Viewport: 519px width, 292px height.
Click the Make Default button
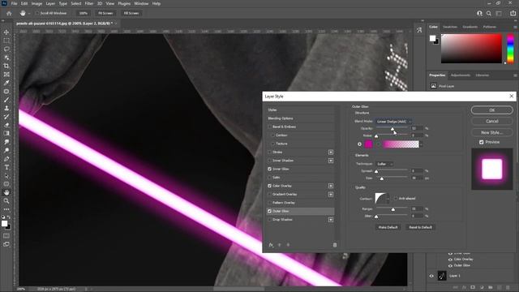pyautogui.click(x=388, y=227)
